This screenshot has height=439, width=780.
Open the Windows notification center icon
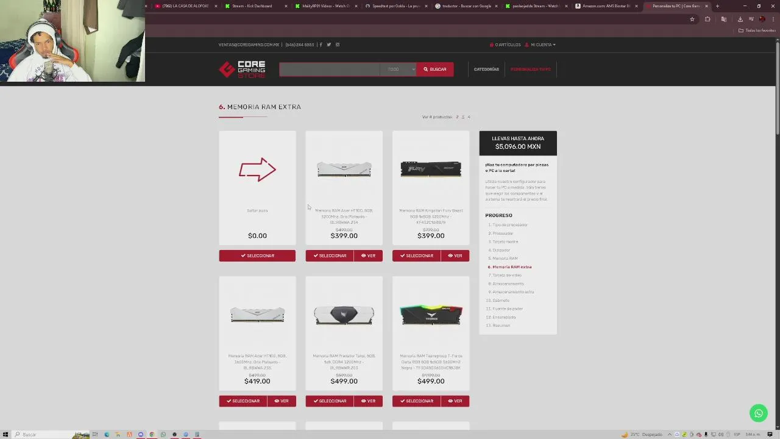pyautogui.click(x=770, y=434)
